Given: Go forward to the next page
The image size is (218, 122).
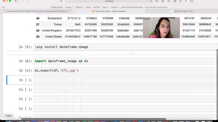Looking at the screenshot, I should coord(28,1).
